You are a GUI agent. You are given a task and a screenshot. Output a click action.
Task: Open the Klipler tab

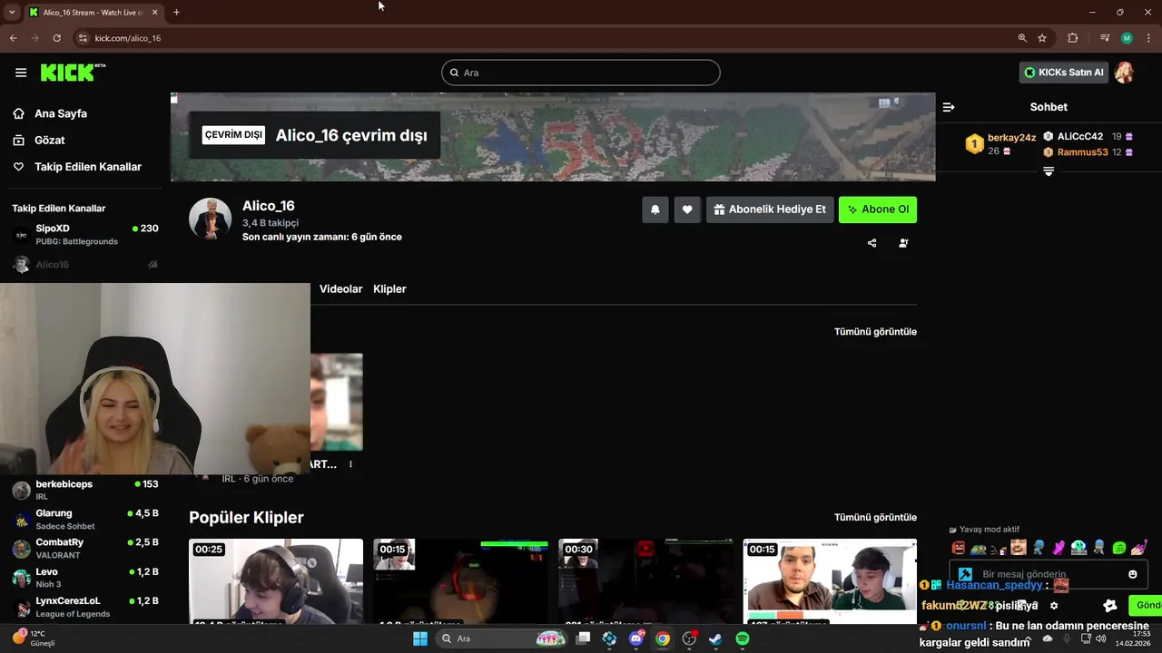(x=389, y=288)
